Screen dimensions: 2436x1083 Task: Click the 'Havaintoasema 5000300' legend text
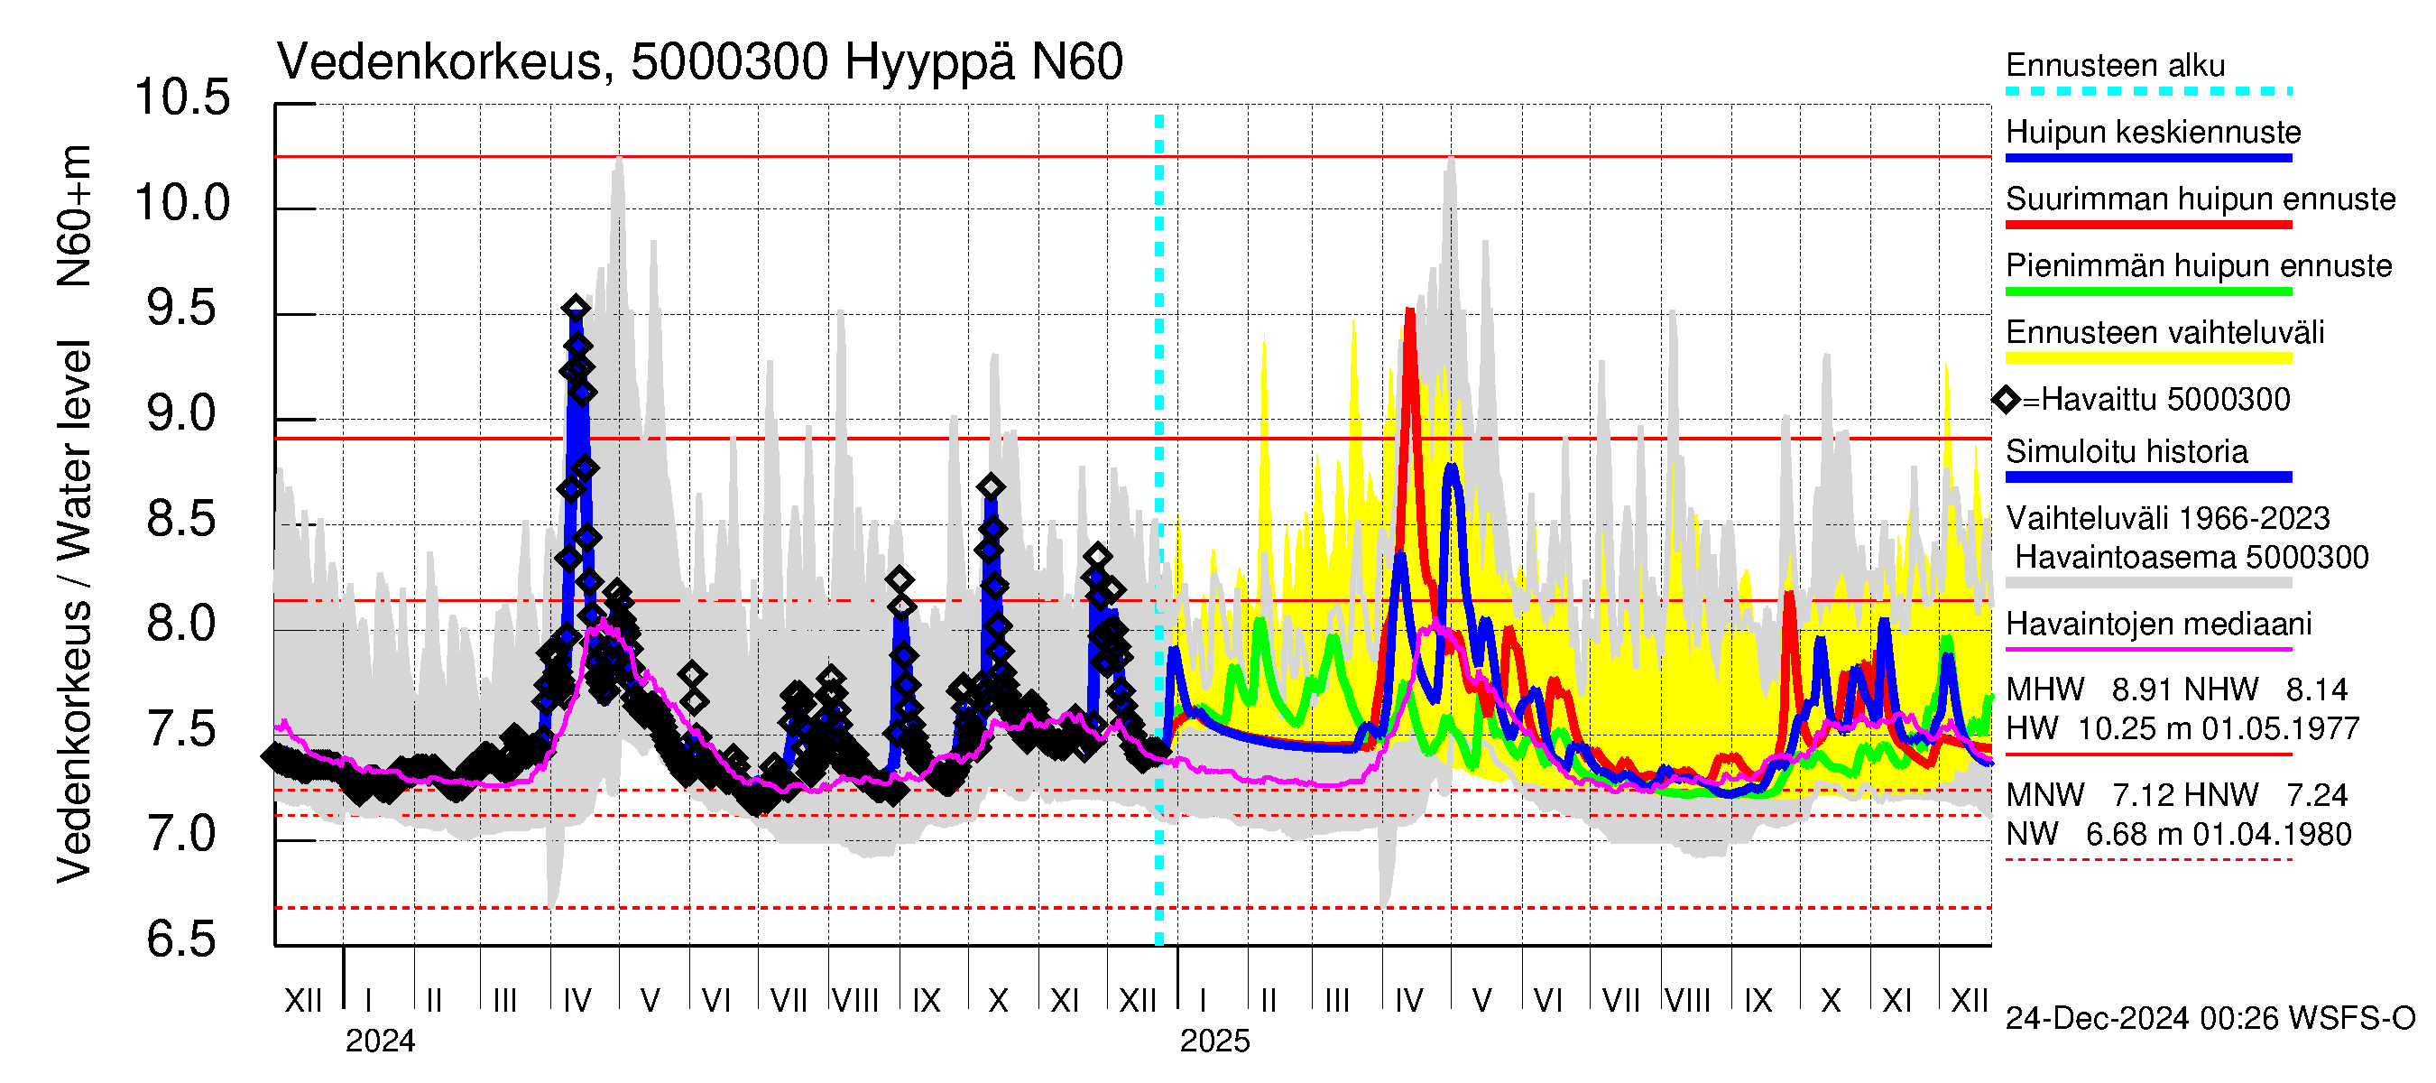pyautogui.click(x=2191, y=557)
